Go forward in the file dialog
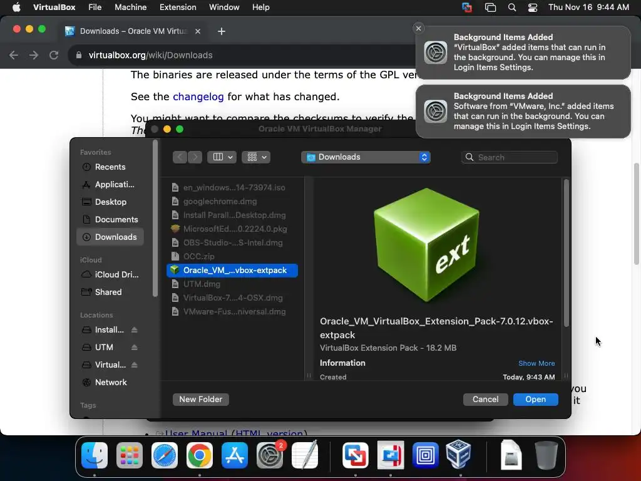 coord(195,157)
